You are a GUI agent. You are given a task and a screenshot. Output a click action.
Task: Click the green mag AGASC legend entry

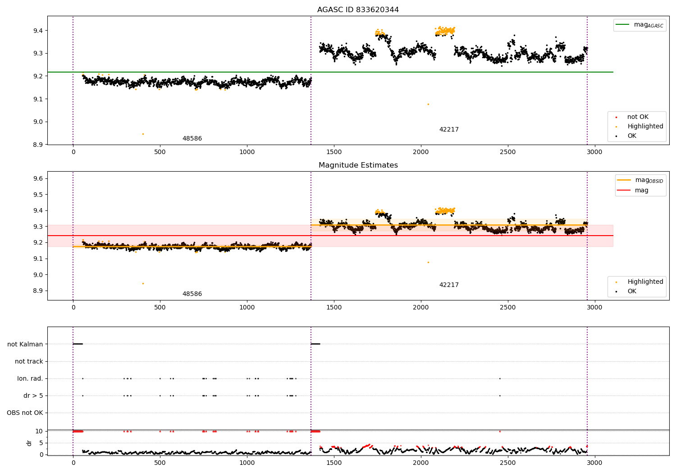[639, 25]
